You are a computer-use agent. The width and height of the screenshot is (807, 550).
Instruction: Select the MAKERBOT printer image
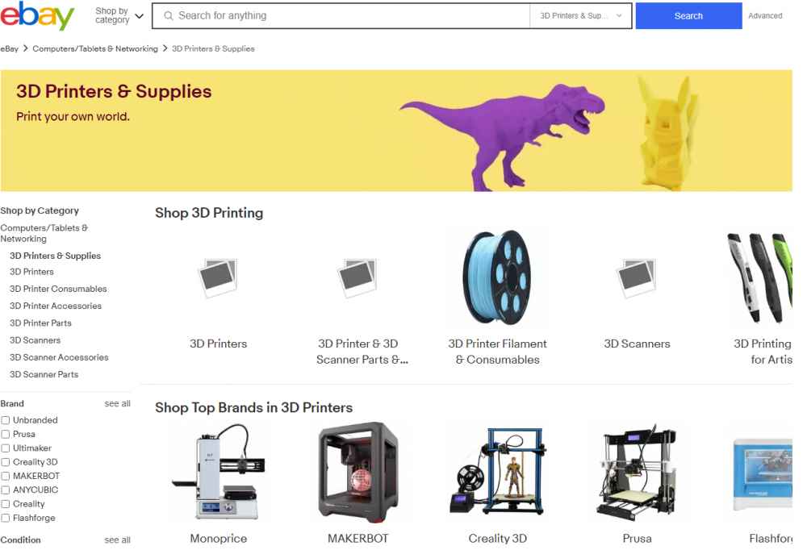(x=358, y=473)
